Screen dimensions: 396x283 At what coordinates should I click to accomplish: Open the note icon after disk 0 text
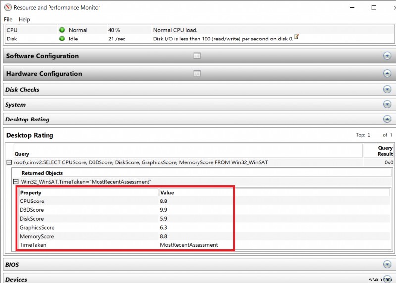[x=297, y=37]
